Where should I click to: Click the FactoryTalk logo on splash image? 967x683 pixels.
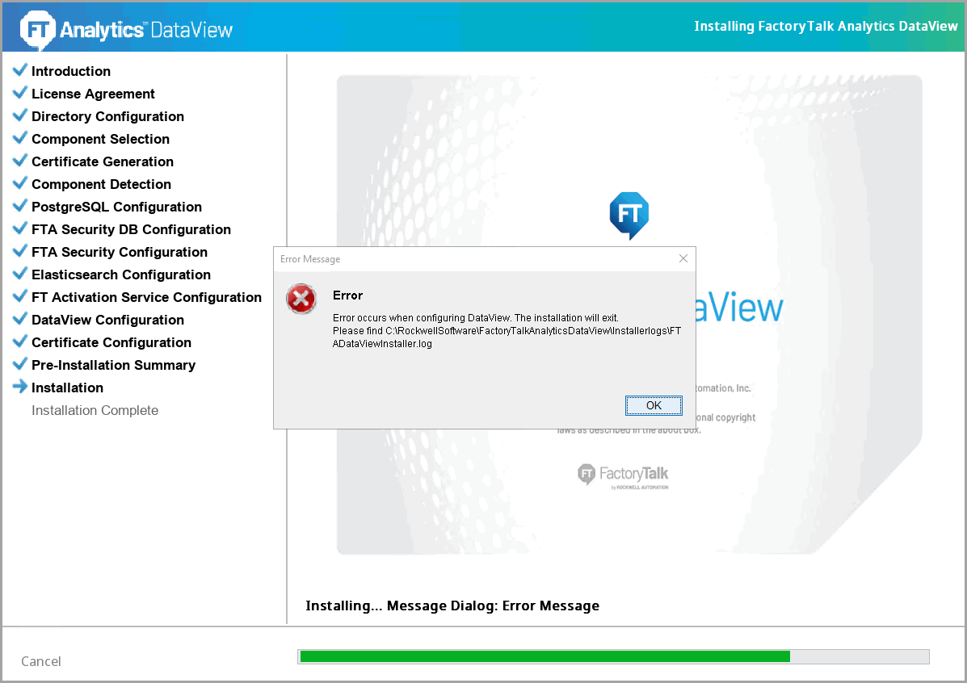[623, 475]
